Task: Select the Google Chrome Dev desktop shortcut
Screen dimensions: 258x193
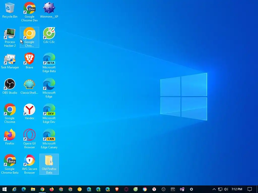Action: [x=29, y=12]
